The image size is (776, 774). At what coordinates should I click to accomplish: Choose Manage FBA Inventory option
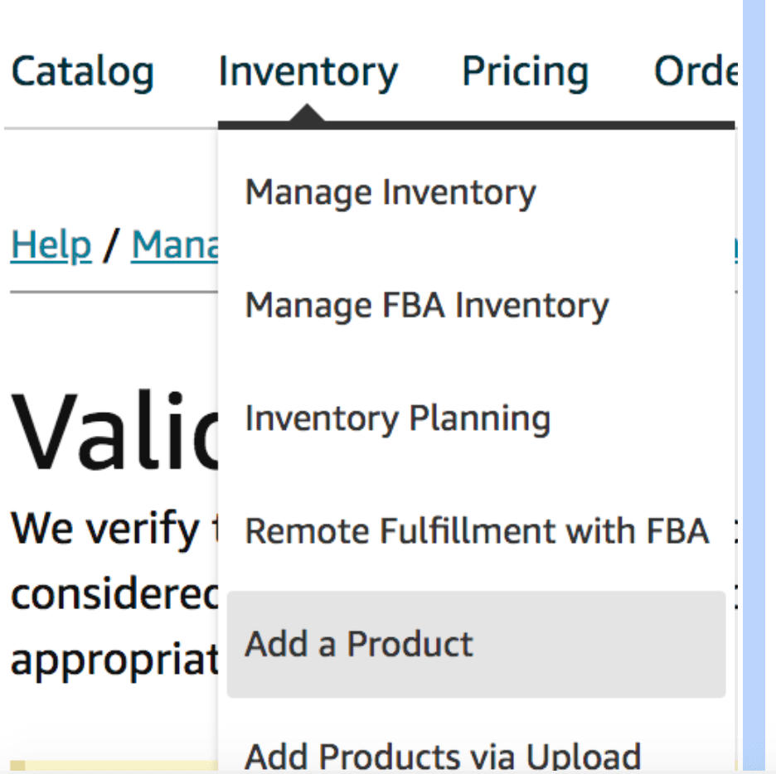point(427,306)
